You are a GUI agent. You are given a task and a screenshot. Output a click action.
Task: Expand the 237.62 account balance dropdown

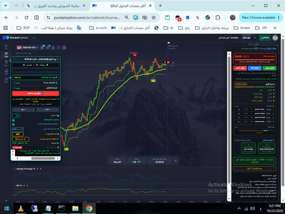pyautogui.click(x=255, y=38)
